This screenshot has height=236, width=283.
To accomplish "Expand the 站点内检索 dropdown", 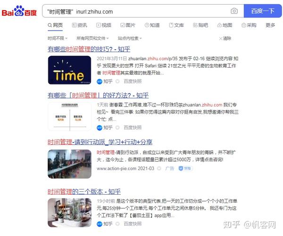I will click(x=130, y=38).
